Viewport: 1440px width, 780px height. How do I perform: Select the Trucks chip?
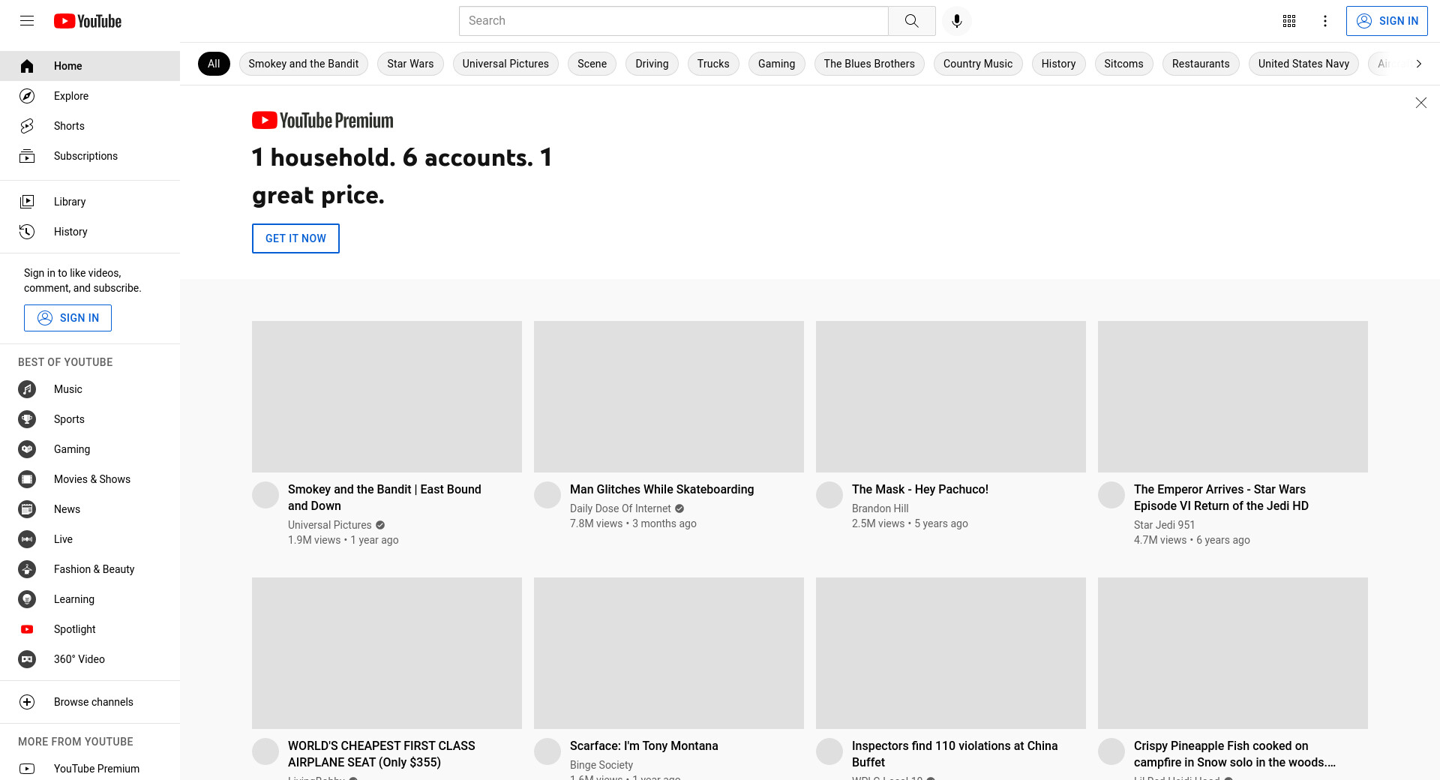point(713,64)
